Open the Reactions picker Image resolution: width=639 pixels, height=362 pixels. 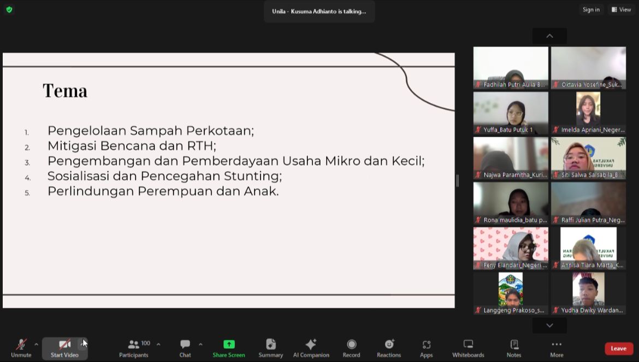[x=389, y=348]
